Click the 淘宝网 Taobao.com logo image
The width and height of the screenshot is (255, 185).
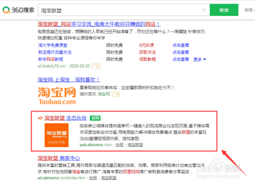pos(57,96)
